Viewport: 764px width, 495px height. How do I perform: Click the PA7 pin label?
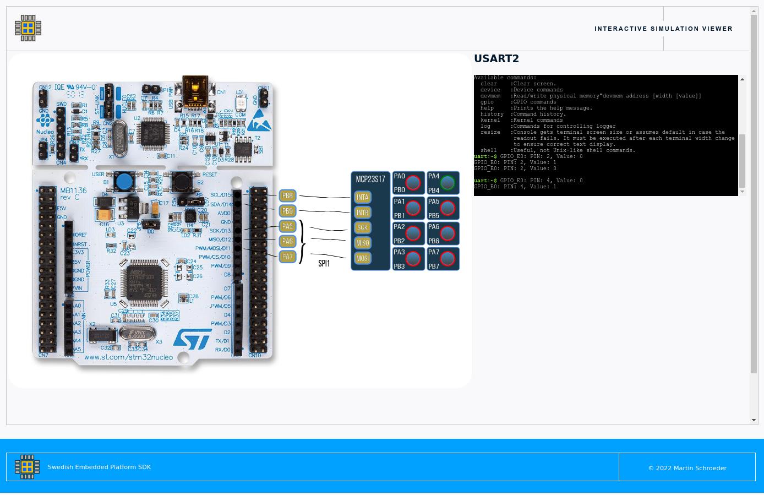click(x=287, y=257)
